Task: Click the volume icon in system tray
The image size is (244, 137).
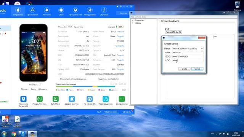Action: [x=228, y=134]
